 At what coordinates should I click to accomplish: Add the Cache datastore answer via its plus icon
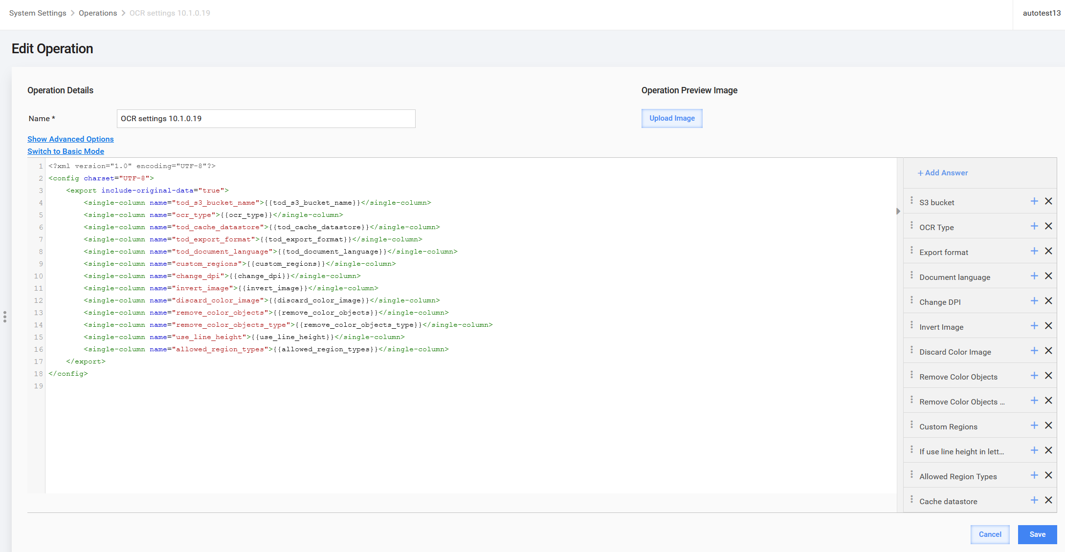coord(1034,500)
